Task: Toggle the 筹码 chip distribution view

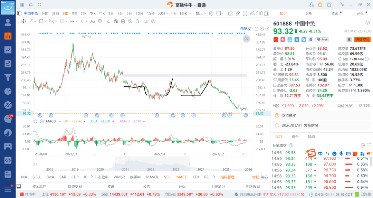Action: (x=264, y=177)
